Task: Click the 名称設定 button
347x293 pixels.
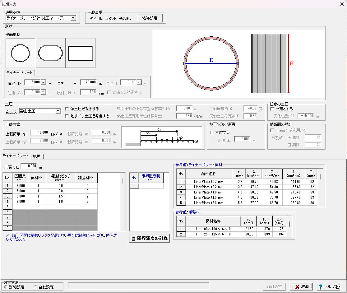Action: 150,18
